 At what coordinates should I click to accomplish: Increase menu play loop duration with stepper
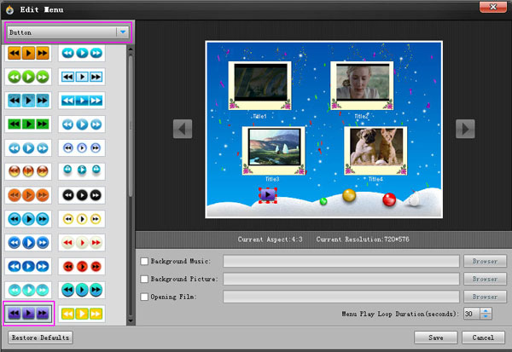click(x=486, y=310)
